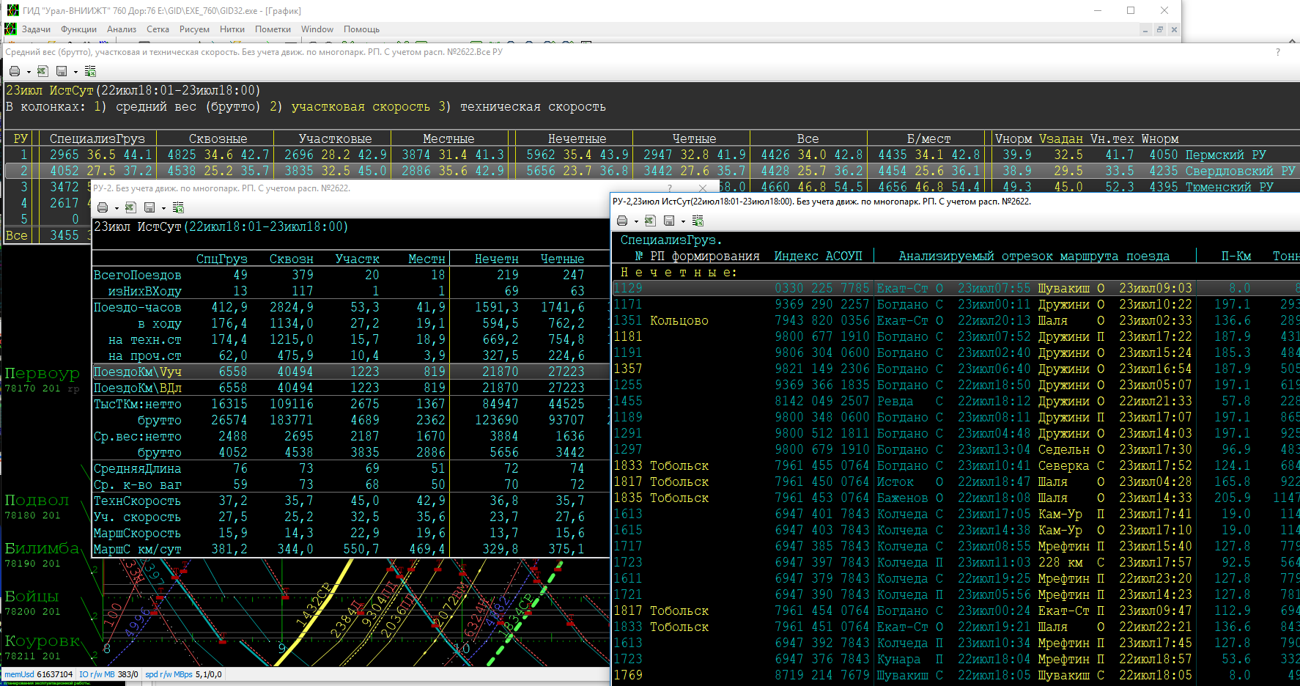This screenshot has height=686, width=1300.
Task: Open save options arrow in middle РУ-2 window
Action: tap(163, 209)
